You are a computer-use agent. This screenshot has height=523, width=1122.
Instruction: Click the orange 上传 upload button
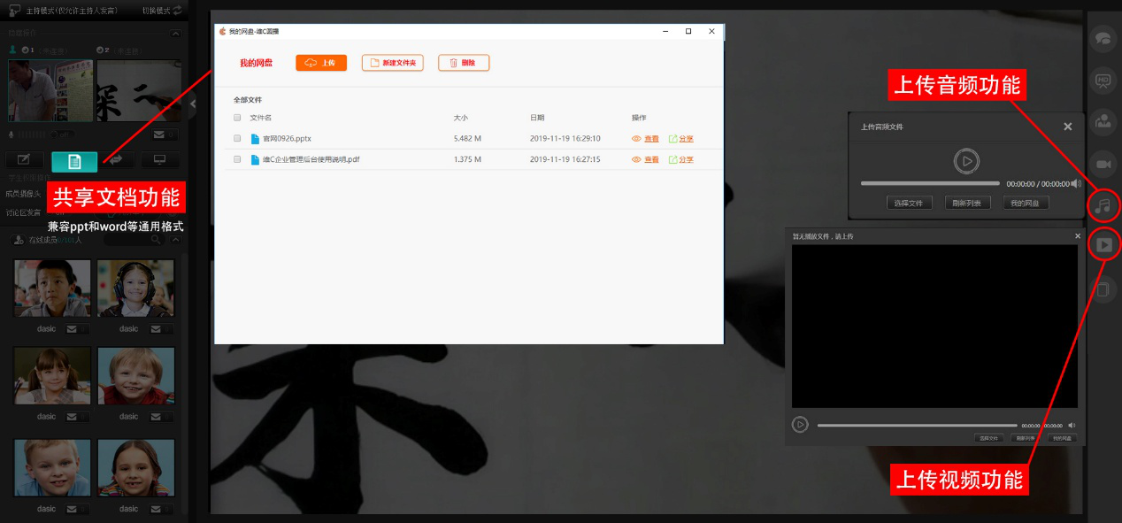click(x=321, y=63)
